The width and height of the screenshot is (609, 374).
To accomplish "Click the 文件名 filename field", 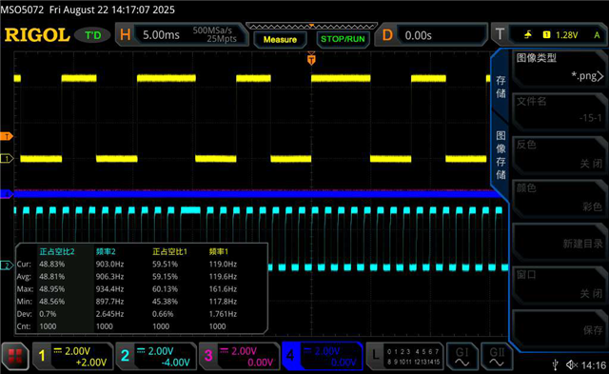I will [x=560, y=110].
